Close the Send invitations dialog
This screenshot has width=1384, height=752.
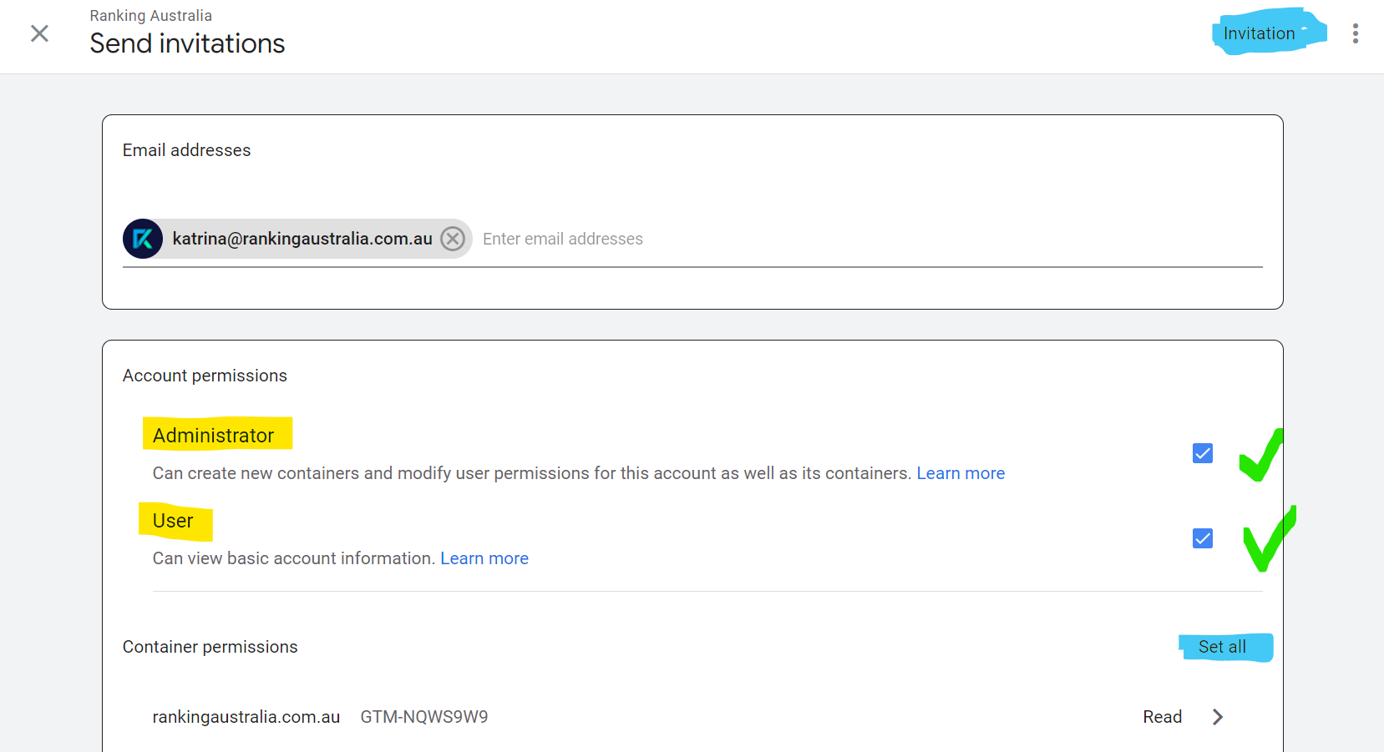(x=39, y=33)
